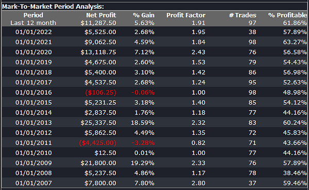Click the 63.27% profitable value
Viewport: 309px width, 190px height.
pyautogui.click(x=295, y=42)
